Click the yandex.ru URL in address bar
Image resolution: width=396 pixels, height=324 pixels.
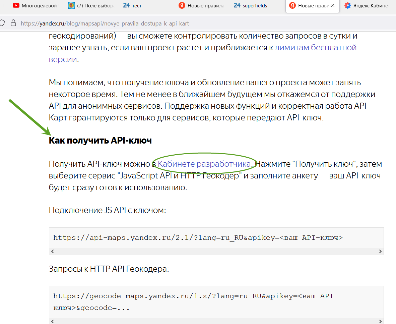105,23
